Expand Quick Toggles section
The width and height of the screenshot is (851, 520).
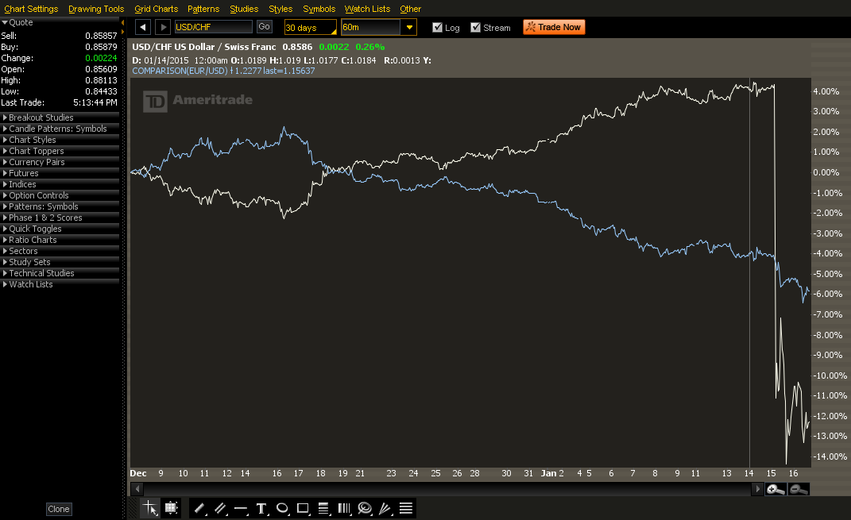click(60, 229)
